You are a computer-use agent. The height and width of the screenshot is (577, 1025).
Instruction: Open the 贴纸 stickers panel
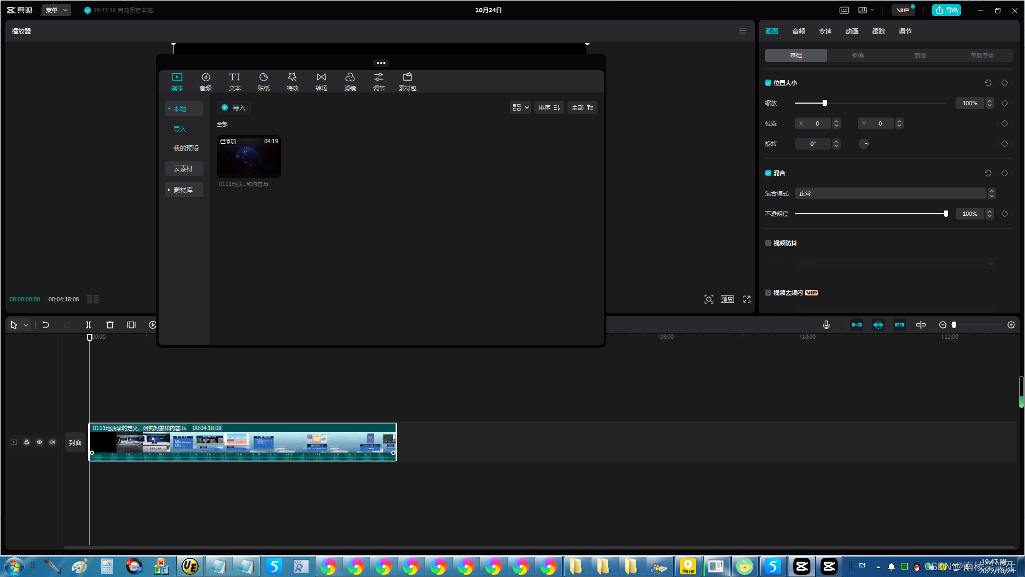click(263, 81)
